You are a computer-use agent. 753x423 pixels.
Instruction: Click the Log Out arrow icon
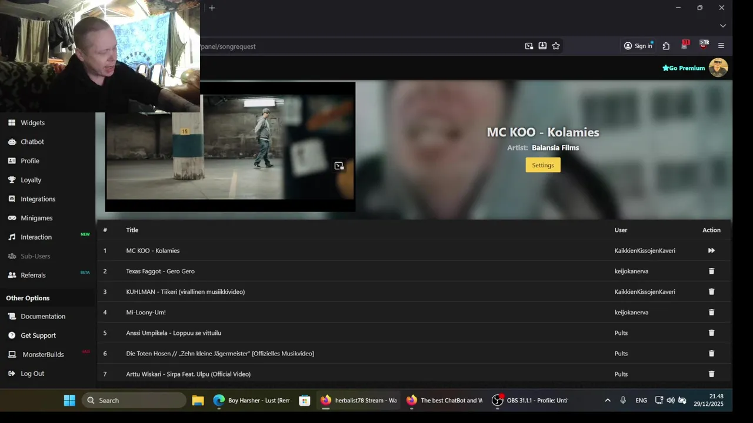pyautogui.click(x=12, y=374)
